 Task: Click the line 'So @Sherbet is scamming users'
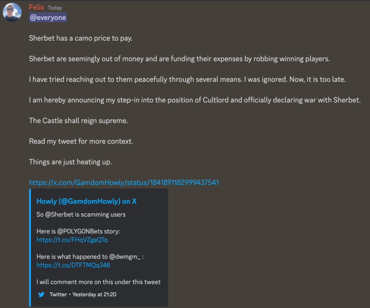pos(81,214)
